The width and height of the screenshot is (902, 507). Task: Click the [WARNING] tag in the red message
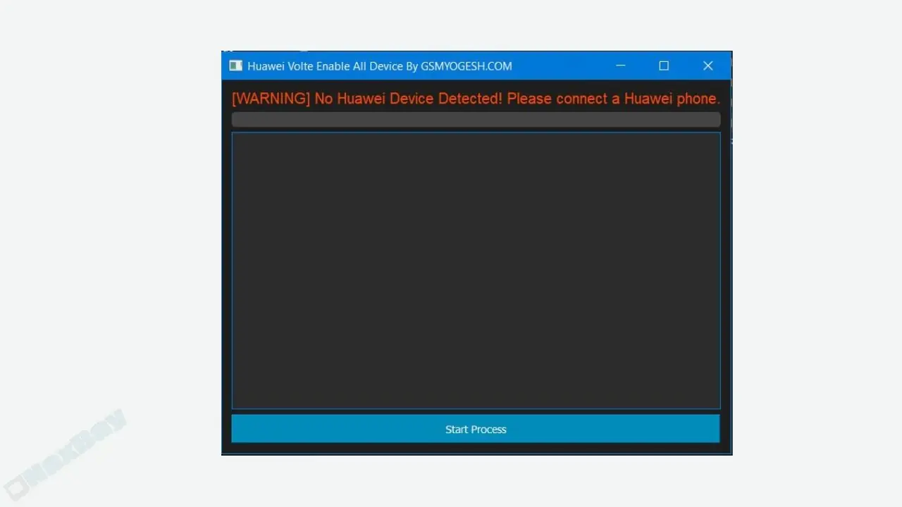click(x=271, y=99)
